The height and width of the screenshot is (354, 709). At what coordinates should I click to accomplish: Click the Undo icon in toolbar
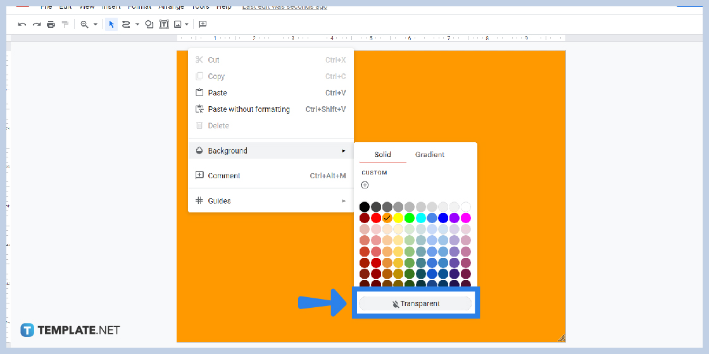(x=22, y=25)
